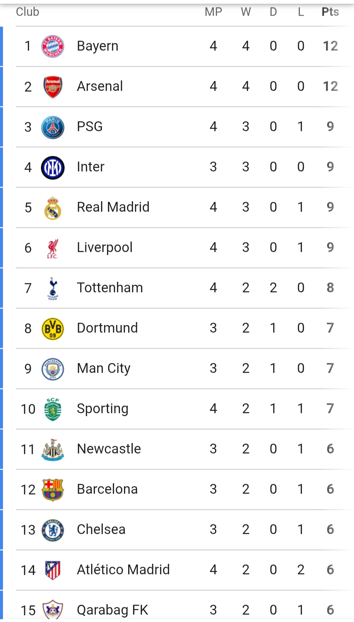Select the Sporting CP badge
The image size is (354, 622).
[52, 409]
